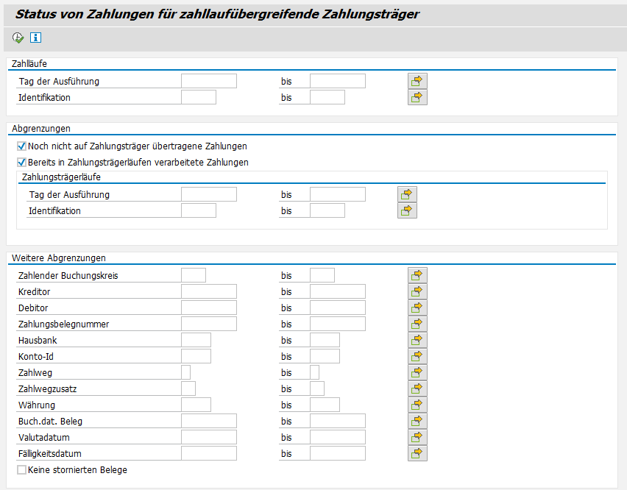The height and width of the screenshot is (490, 627).
Task: Uncheck 'Noch nicht auf Zahlungsträger übertragene Zahlungen'
Action: [21, 146]
